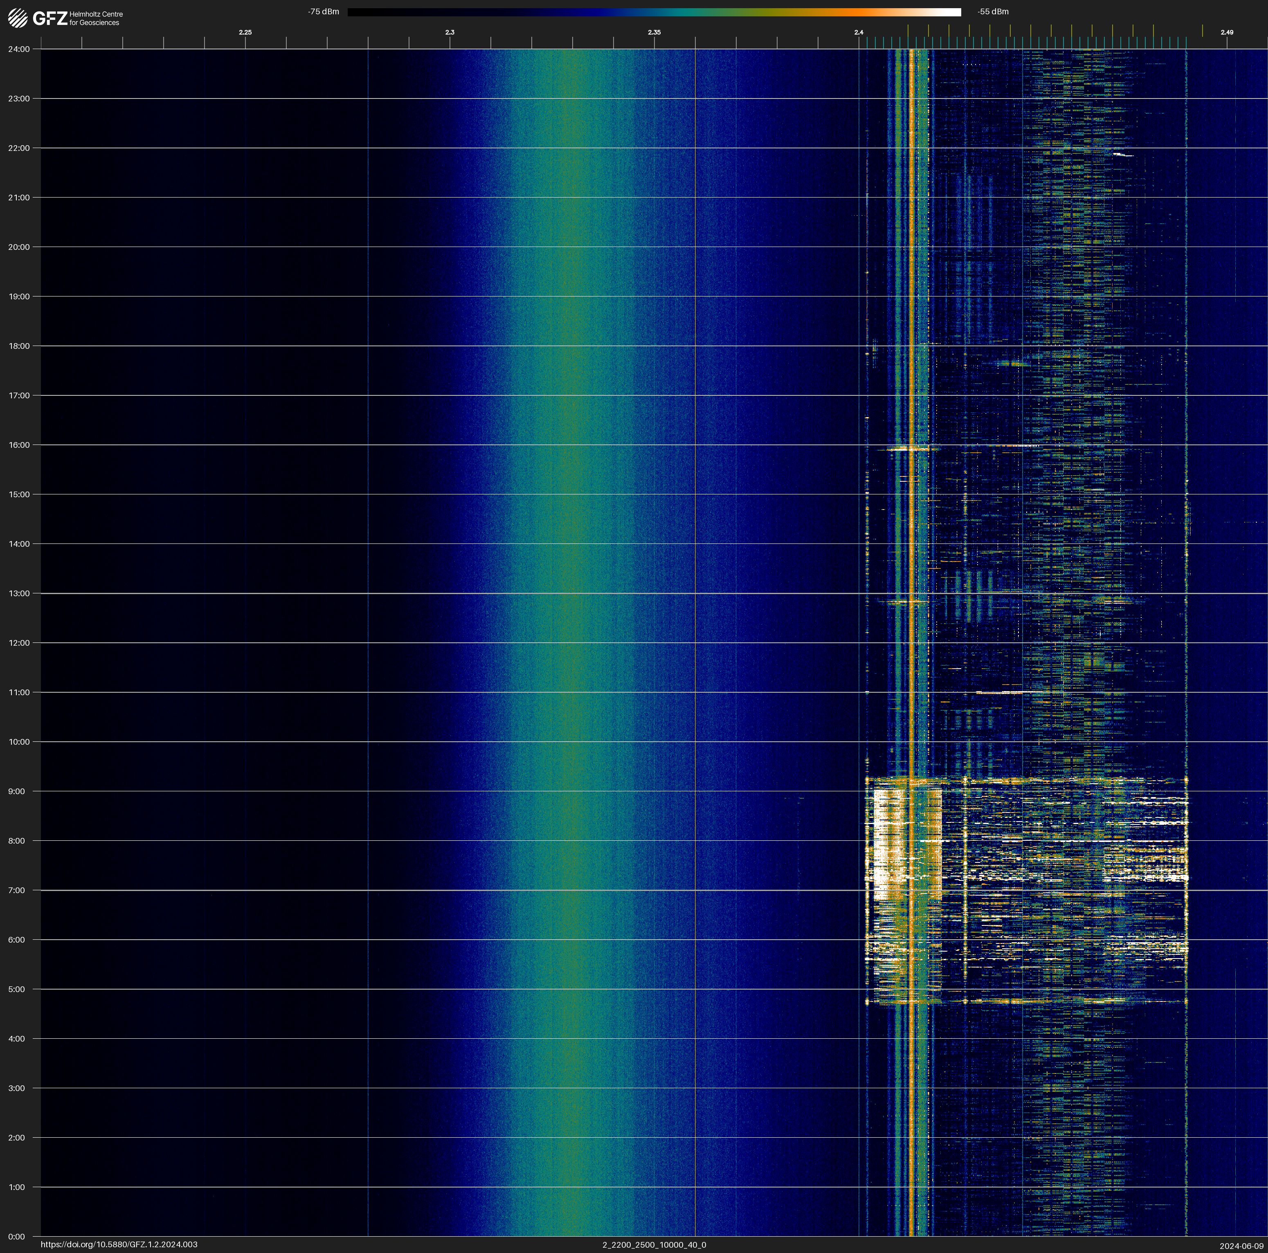Click the 2024-06-09 date label

tap(1241, 1246)
